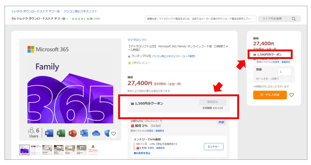The height and width of the screenshot is (165, 311).
Task: Go to トレテク ダウンロードストア ヤフー店 breadcrumb
Action: 36,11
